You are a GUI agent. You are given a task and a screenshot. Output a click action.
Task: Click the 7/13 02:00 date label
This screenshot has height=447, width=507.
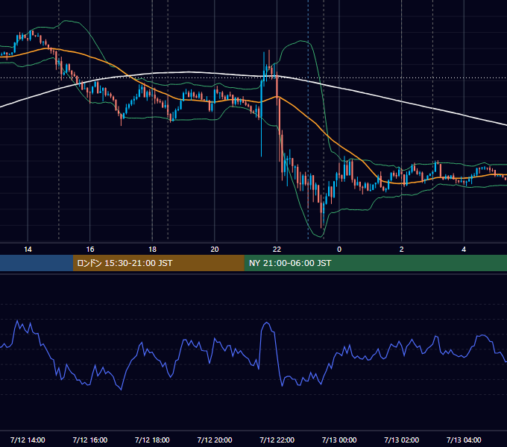(402, 440)
